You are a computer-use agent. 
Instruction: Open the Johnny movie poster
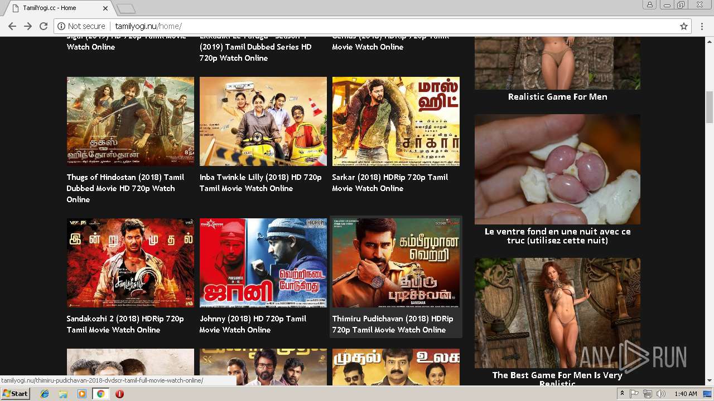tap(263, 263)
